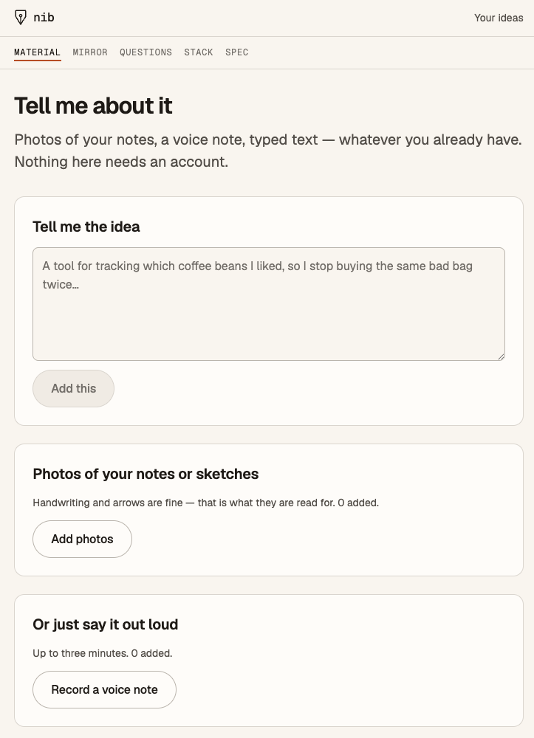Click the textarea resize handle corner
Viewport: 534px width, 738px height.
coord(501,356)
